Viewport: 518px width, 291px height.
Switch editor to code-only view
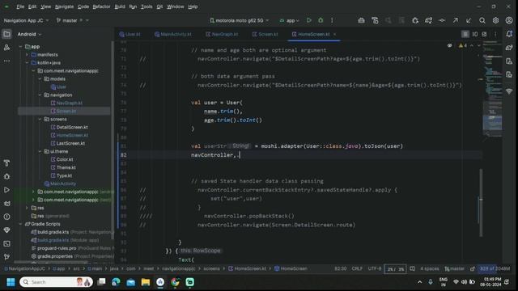tap(465, 34)
